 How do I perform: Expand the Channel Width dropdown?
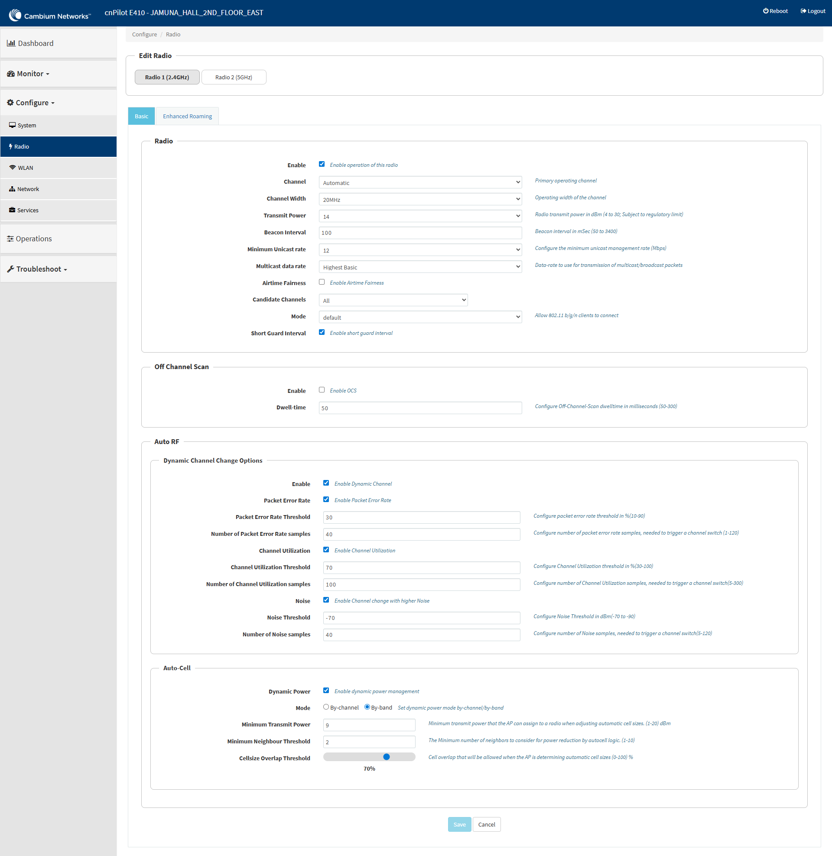(x=420, y=200)
